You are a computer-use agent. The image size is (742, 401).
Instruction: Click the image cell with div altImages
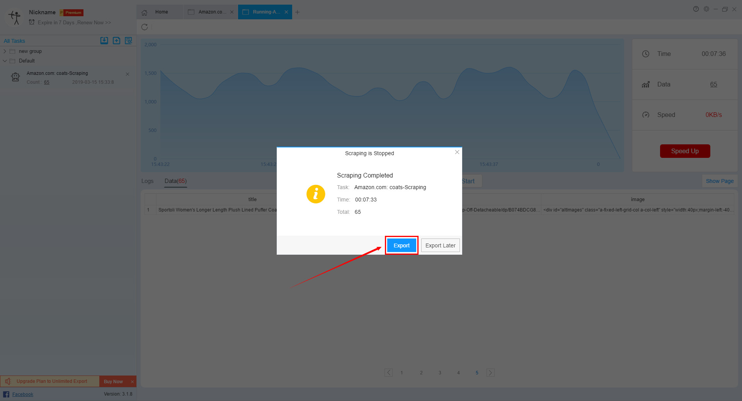coord(638,210)
